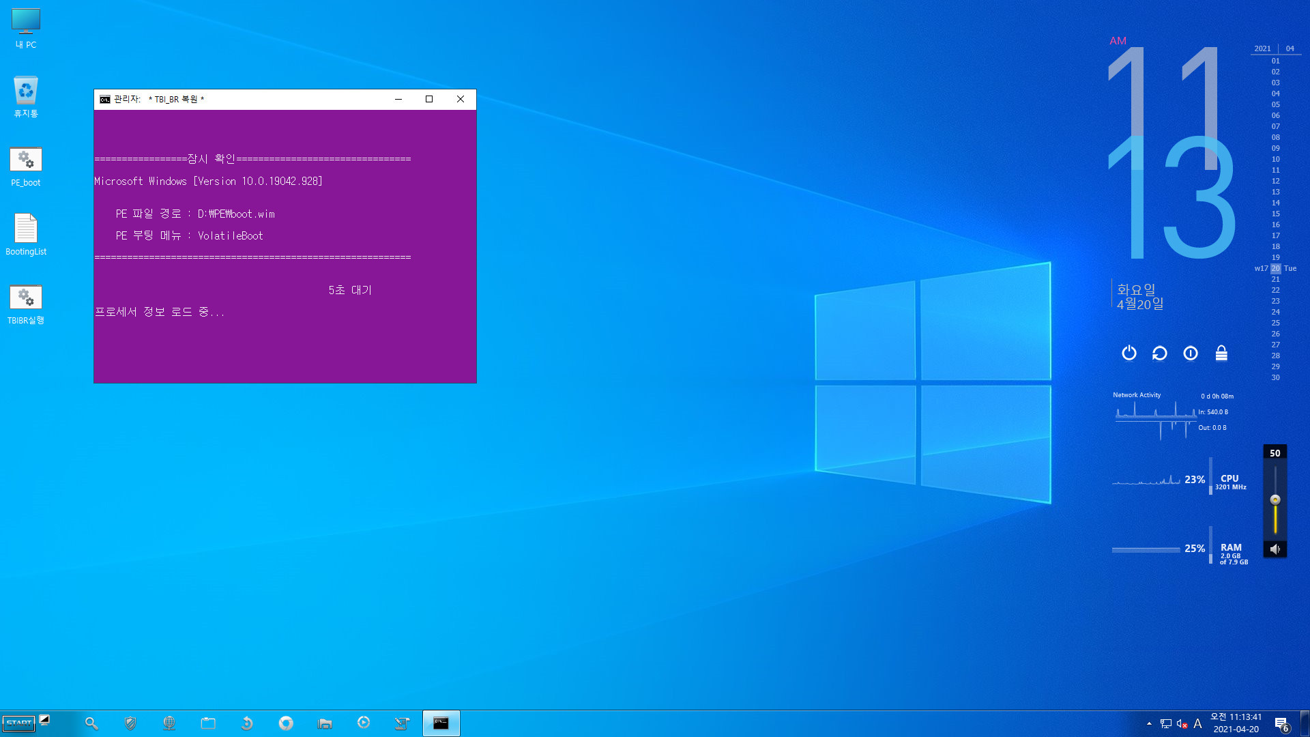Close the TBI_BR 복원 console window
1310x737 pixels.
(x=461, y=100)
